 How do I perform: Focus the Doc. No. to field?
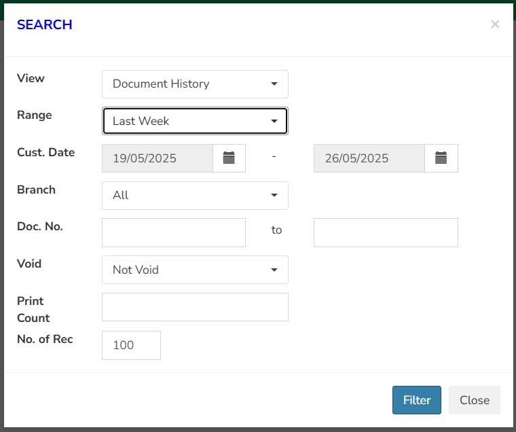pos(386,232)
